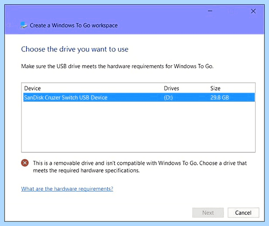This screenshot has height=226, width=269.
Task: Click the removable drive incompatibility message
Action: (140, 167)
